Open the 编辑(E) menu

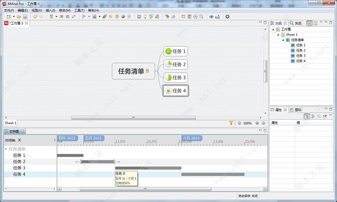[23, 10]
